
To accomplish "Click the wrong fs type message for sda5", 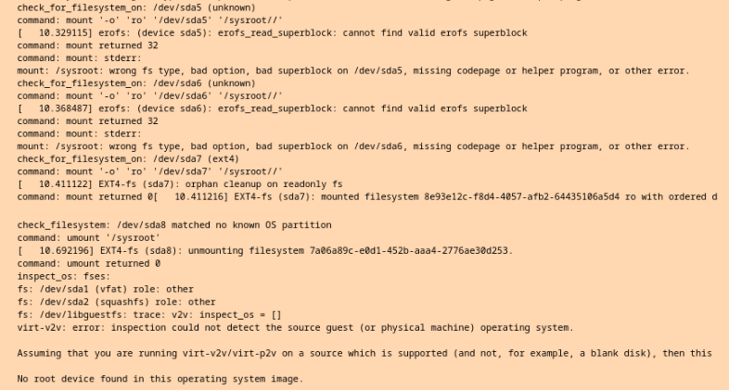I will (x=352, y=70).
